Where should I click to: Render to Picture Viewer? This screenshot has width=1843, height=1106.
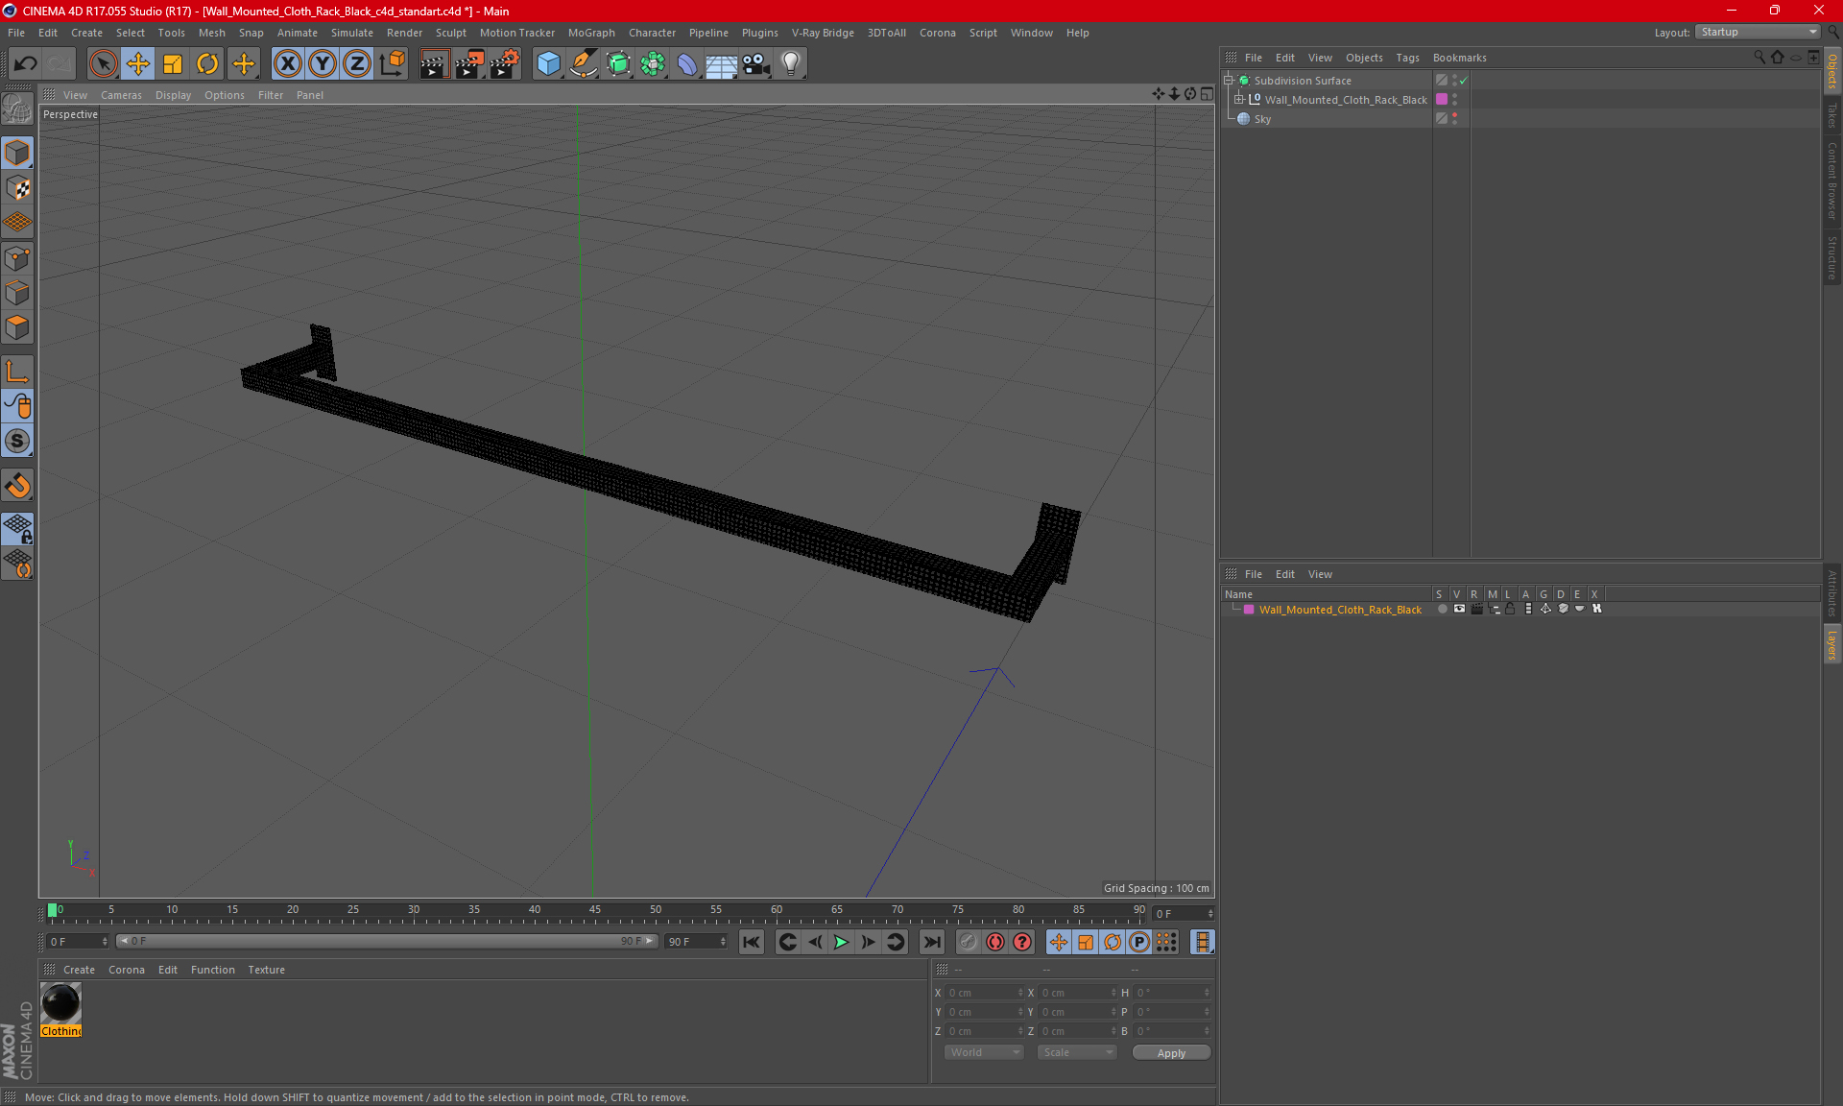click(x=469, y=63)
